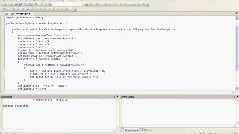The image size is (239, 134).
Task: Click the public class MyServ declaration
Action: [37, 23]
